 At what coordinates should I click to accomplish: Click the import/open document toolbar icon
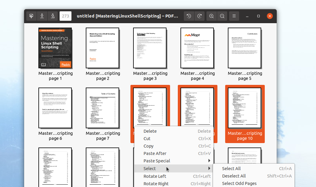[32, 16]
